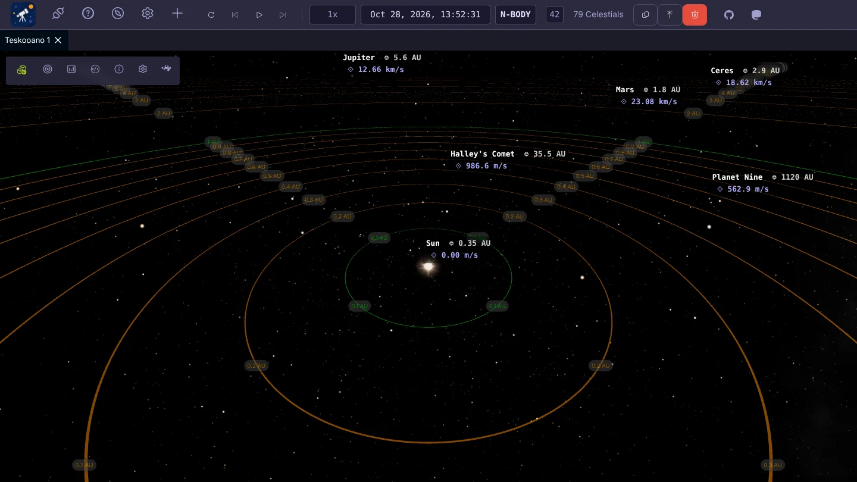The width and height of the screenshot is (857, 482).
Task: Click the spacecraft icon in panel toolbar
Action: (x=167, y=69)
